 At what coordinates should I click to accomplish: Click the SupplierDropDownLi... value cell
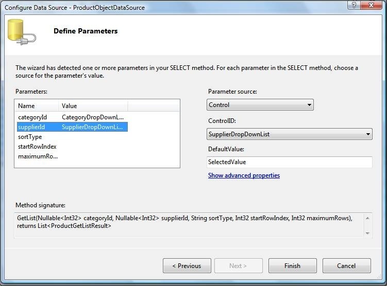click(92, 127)
